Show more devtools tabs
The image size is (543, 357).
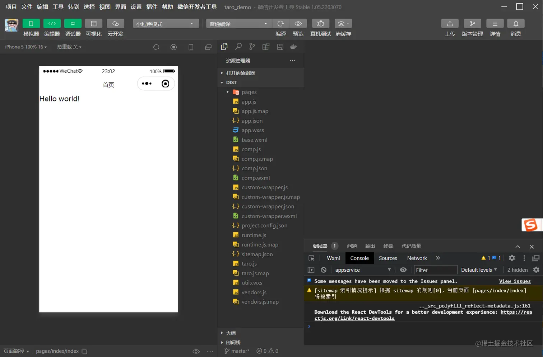pyautogui.click(x=438, y=258)
